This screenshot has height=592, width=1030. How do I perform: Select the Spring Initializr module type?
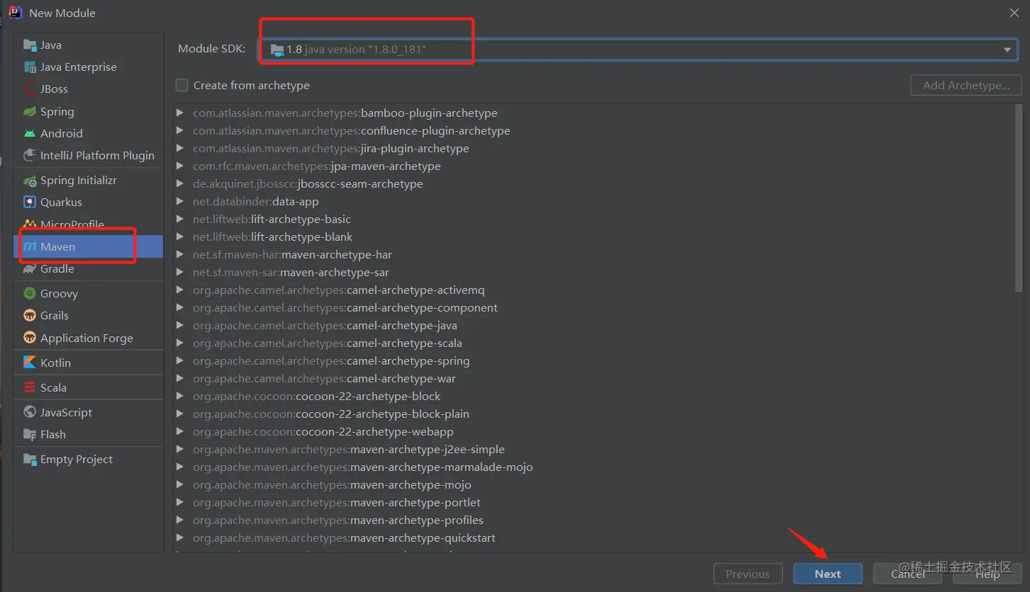[89, 181]
